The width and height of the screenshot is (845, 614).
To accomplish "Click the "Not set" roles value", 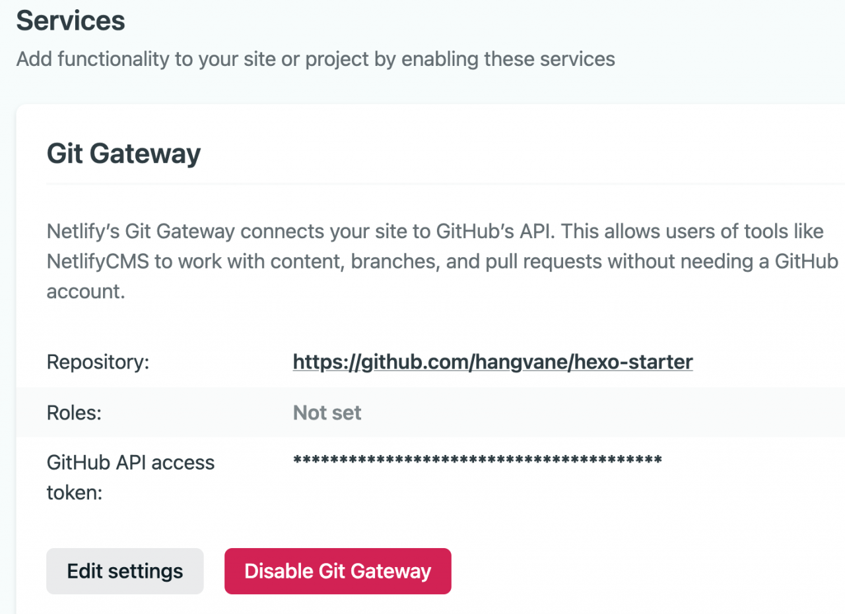I will (327, 413).
